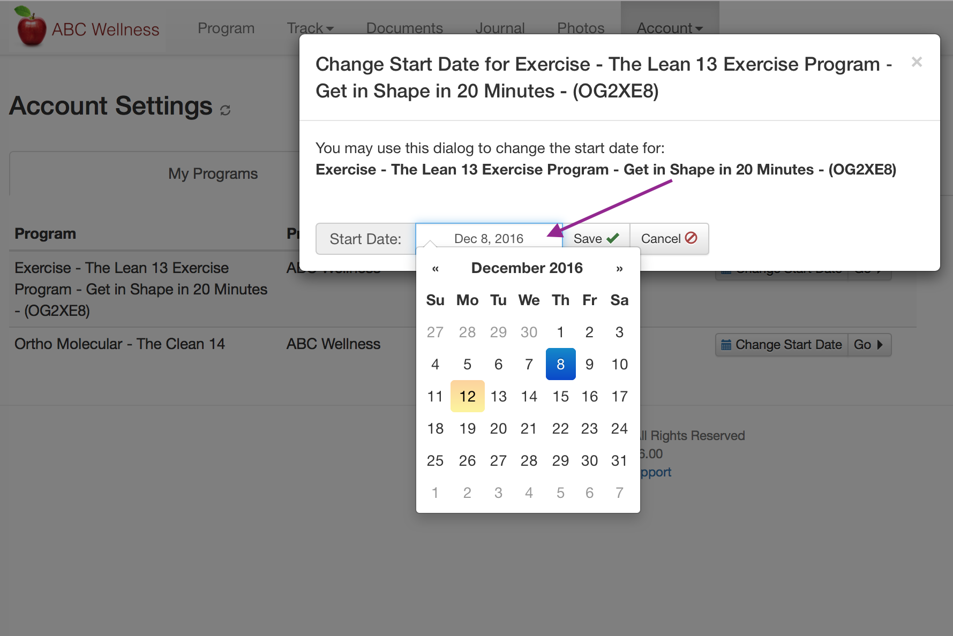Screen dimensions: 953x636
Task: Go to next month in calendar
Action: click(x=619, y=269)
